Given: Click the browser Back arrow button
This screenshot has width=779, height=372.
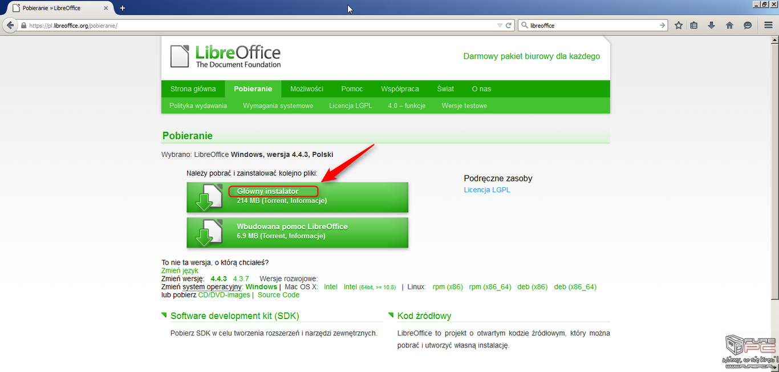Looking at the screenshot, I should 10,25.
